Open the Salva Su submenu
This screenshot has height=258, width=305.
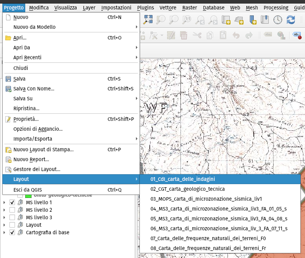click(71, 98)
